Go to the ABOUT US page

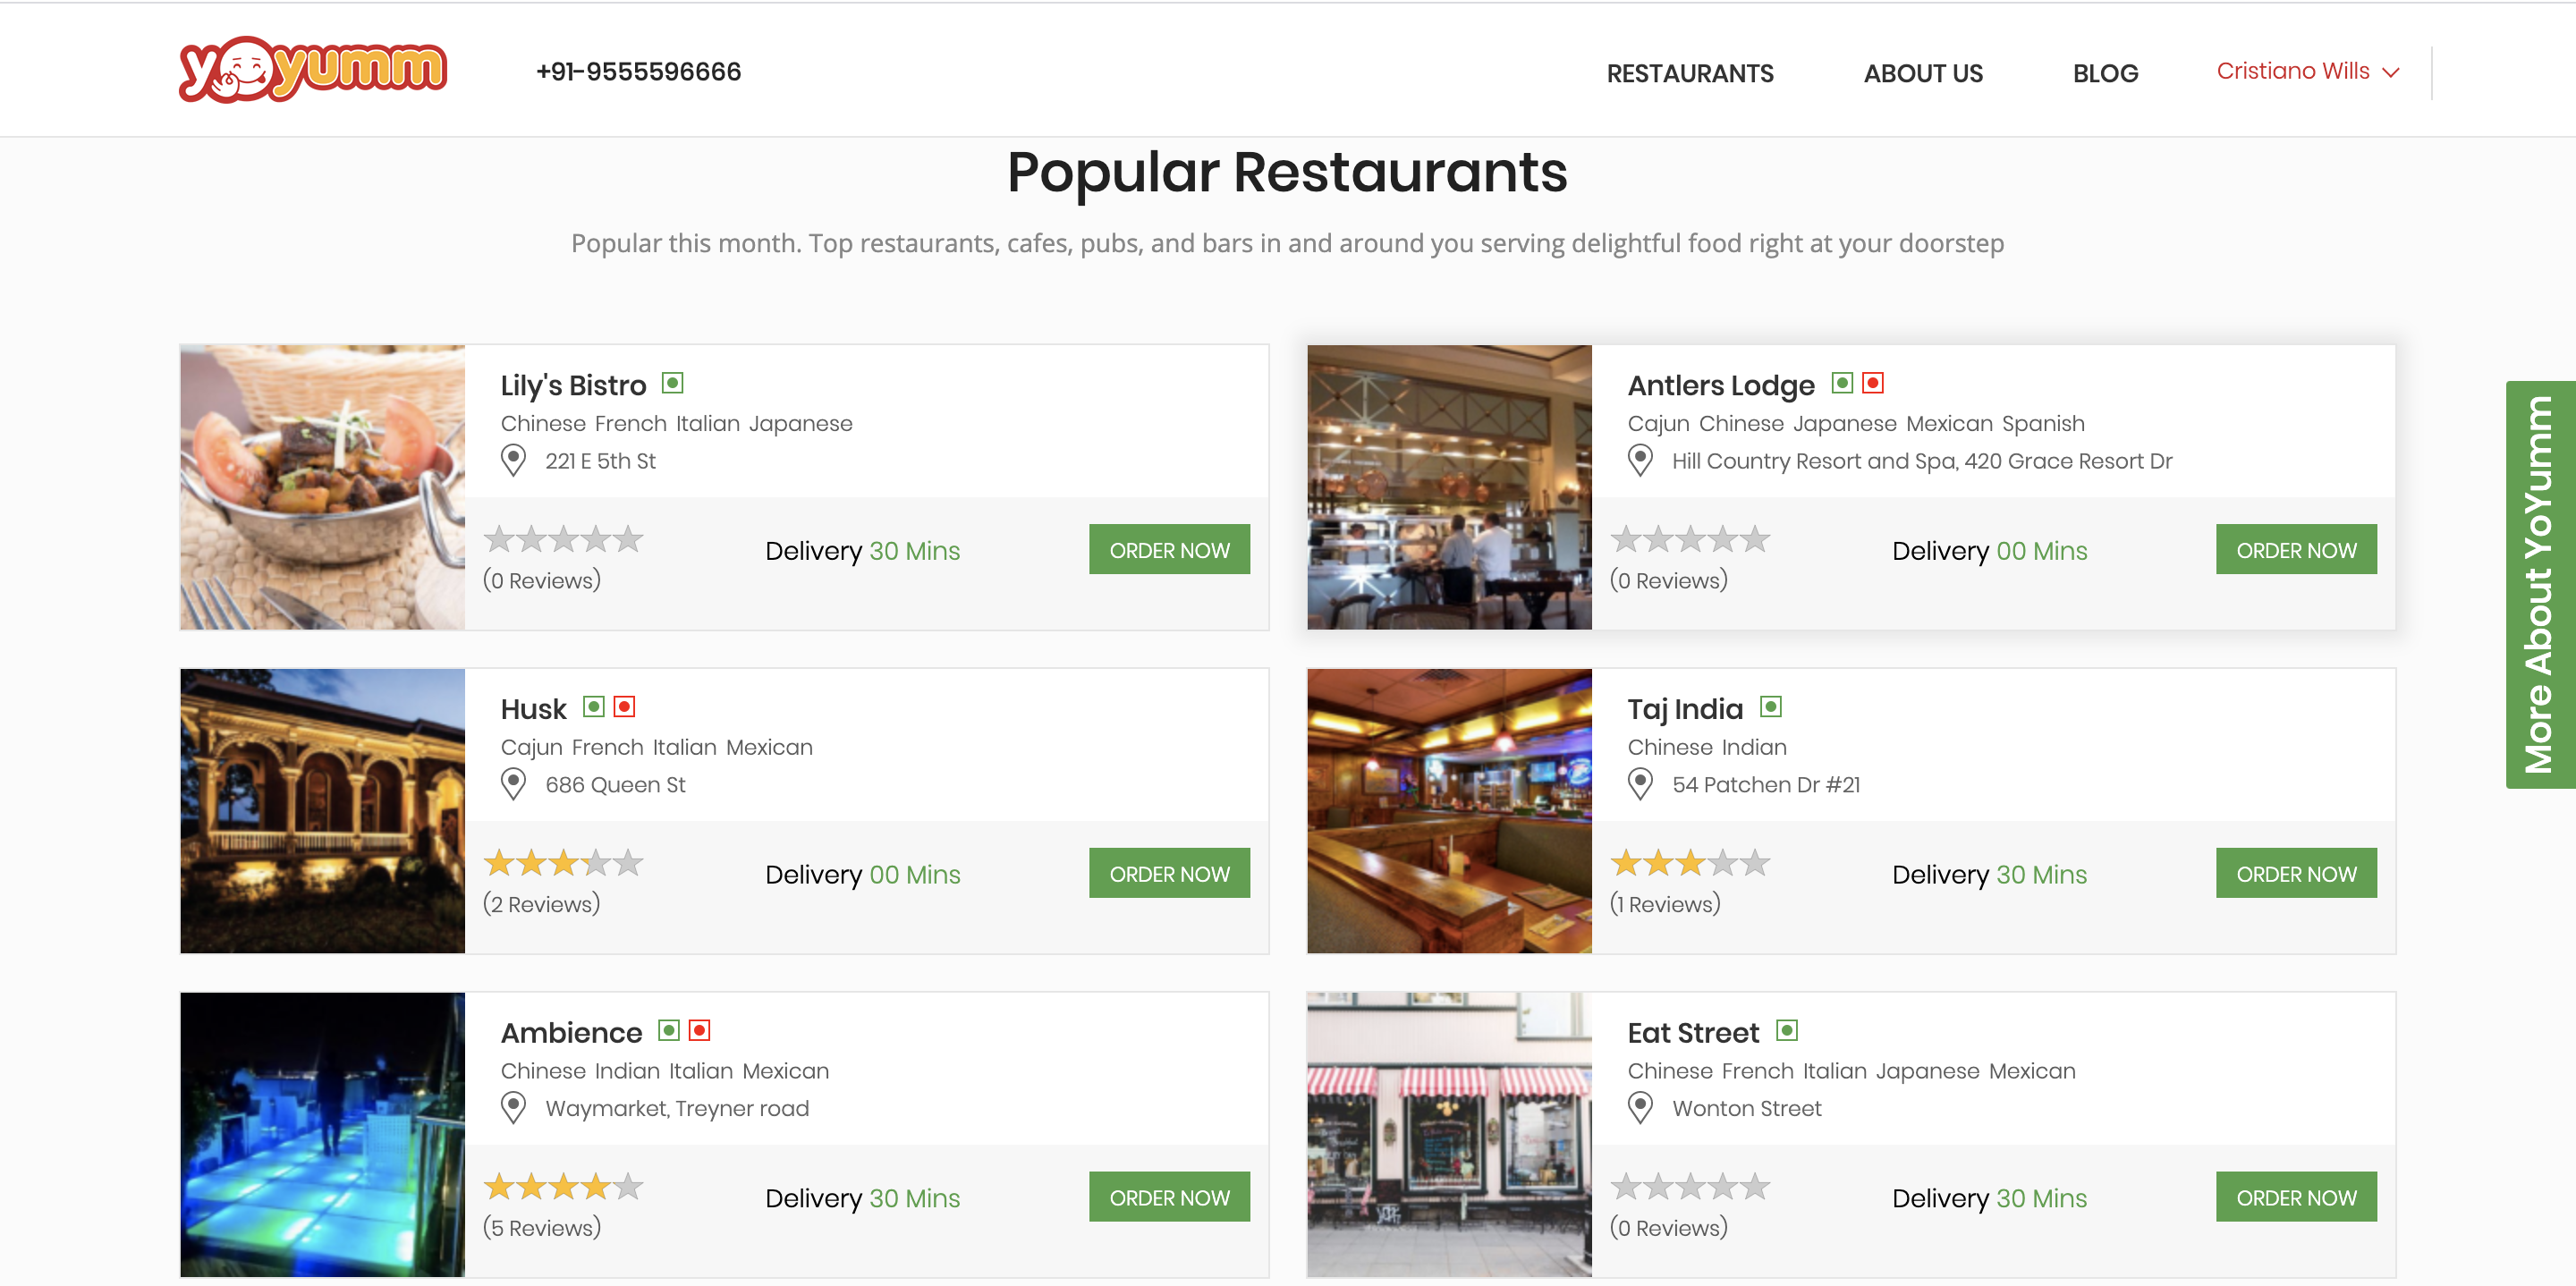point(1923,73)
